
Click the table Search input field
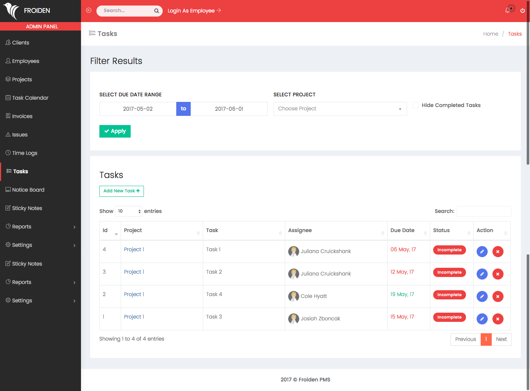pos(484,212)
